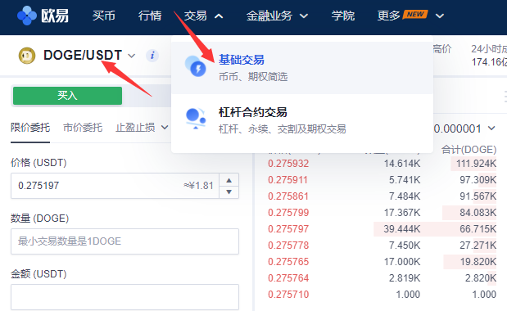
Task: Click the Dogecoin coin icon
Action: pos(27,56)
